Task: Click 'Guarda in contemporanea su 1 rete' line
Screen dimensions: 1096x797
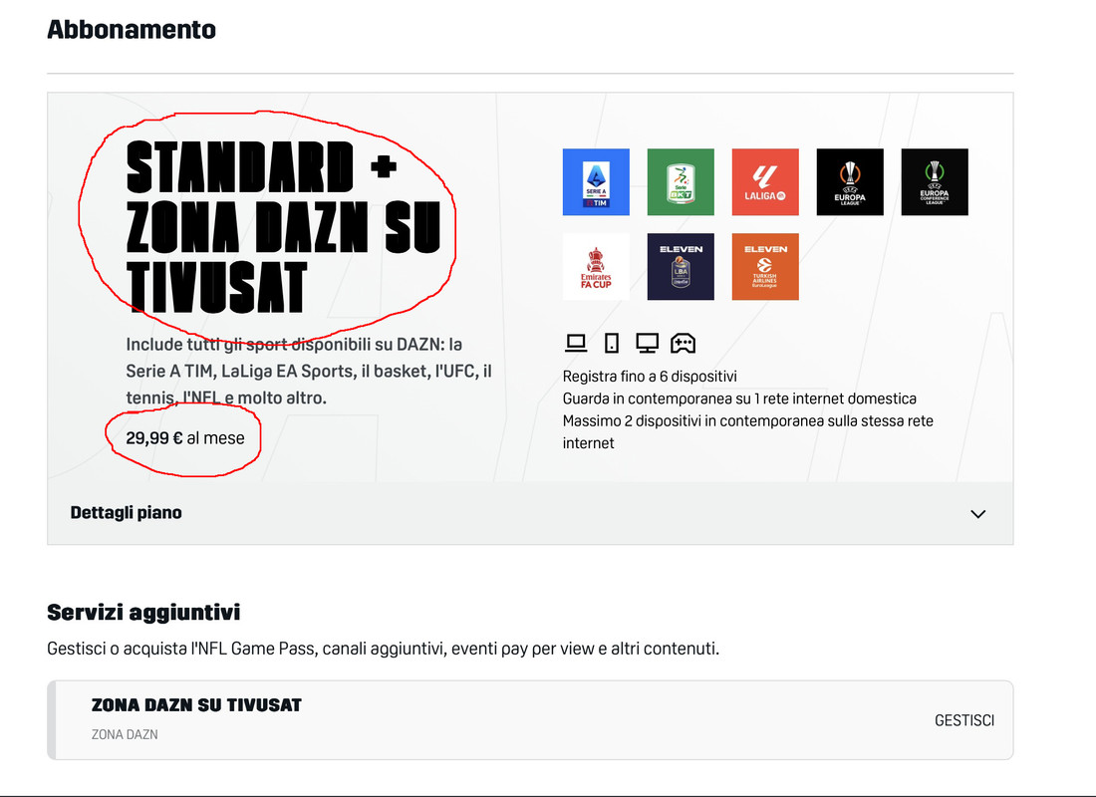Action: [739, 398]
